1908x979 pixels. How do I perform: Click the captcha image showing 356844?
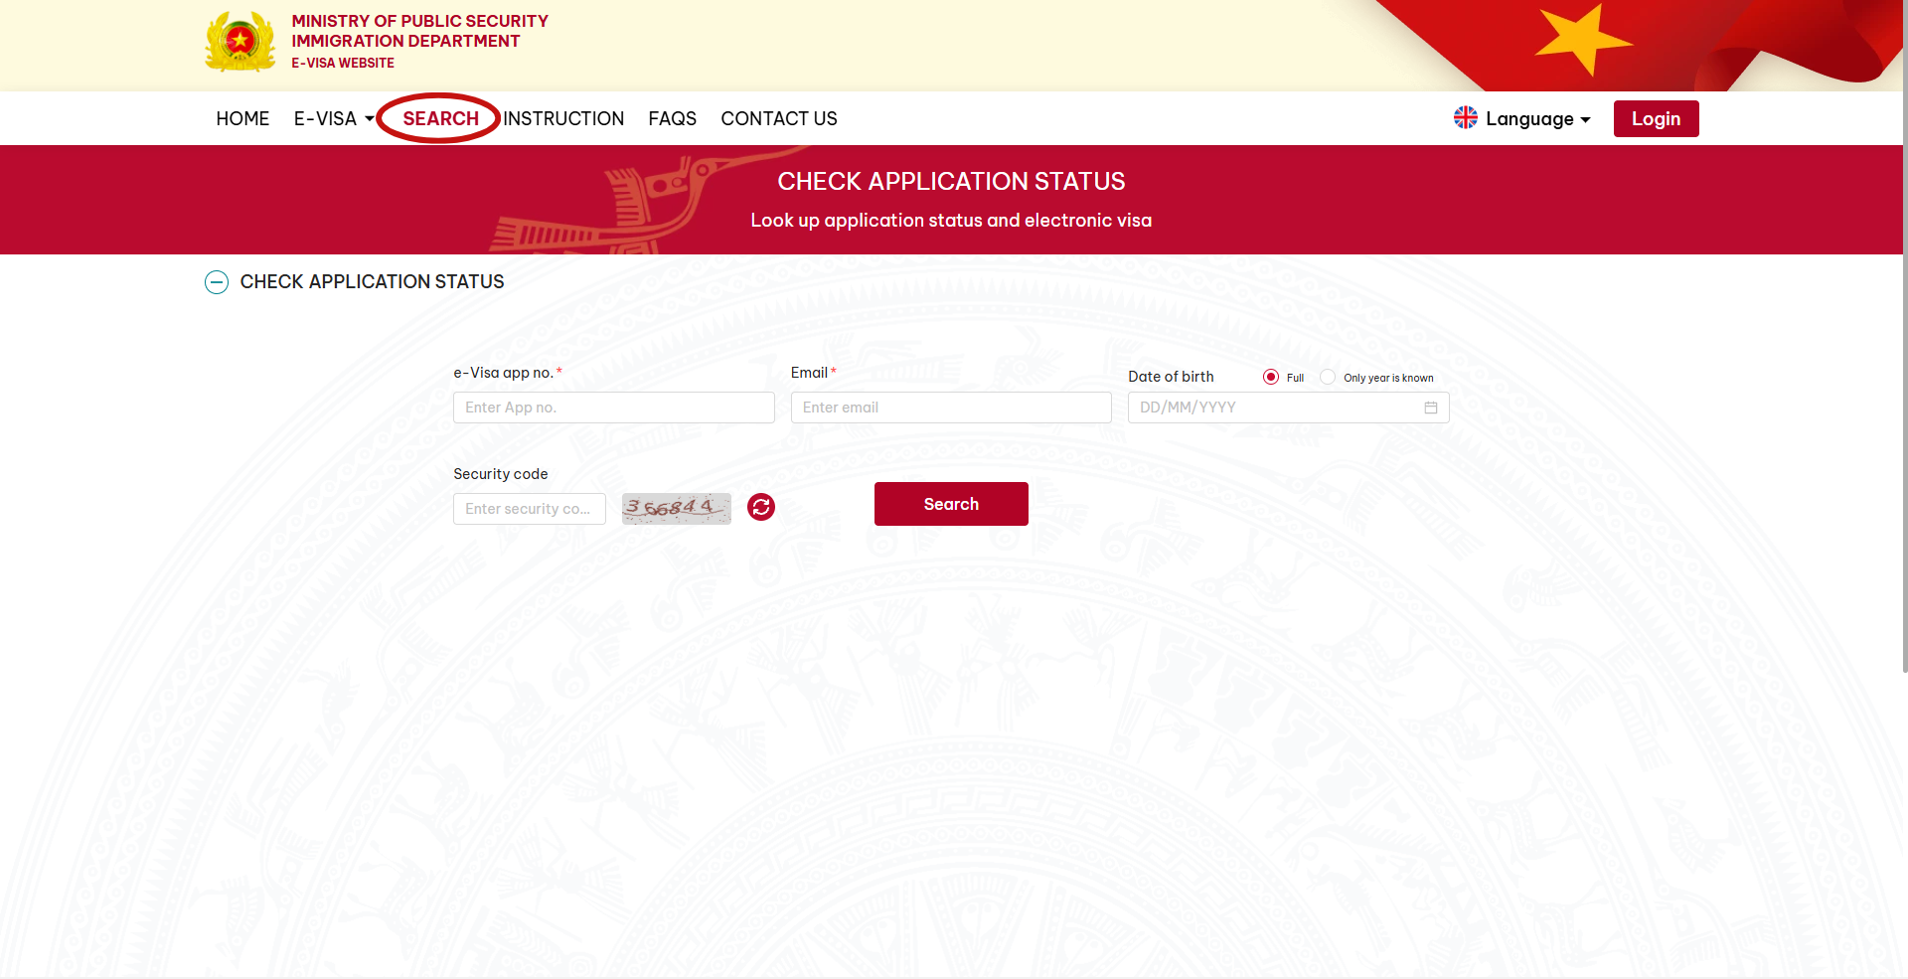coord(677,509)
